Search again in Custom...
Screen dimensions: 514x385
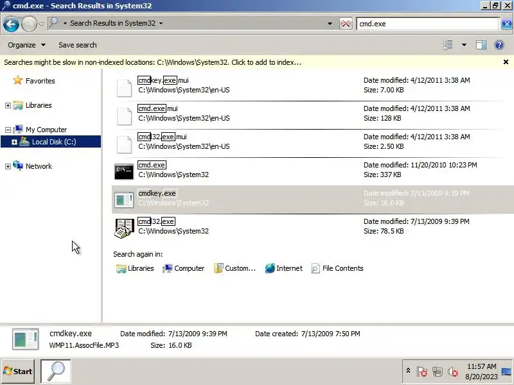click(235, 268)
